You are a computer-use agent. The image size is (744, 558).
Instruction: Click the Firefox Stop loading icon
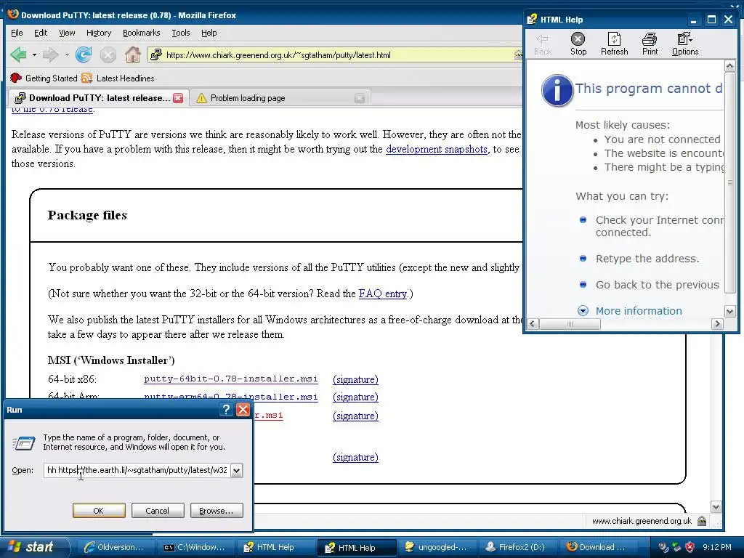point(108,55)
